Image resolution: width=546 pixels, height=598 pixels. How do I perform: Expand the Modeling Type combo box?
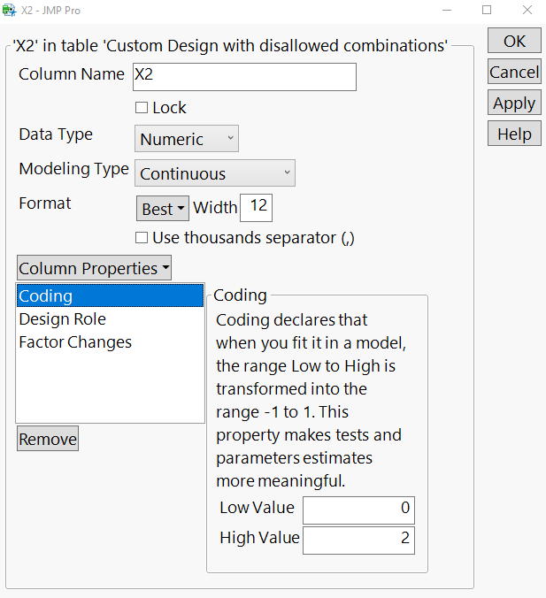(x=215, y=173)
